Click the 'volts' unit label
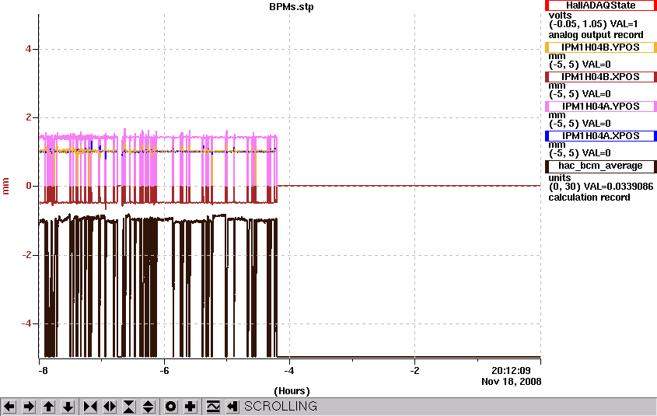Image resolution: width=657 pixels, height=416 pixels. (x=561, y=16)
